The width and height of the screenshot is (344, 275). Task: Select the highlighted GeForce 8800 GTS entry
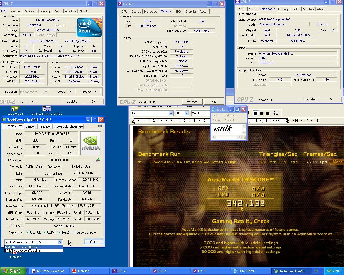tap(33, 247)
